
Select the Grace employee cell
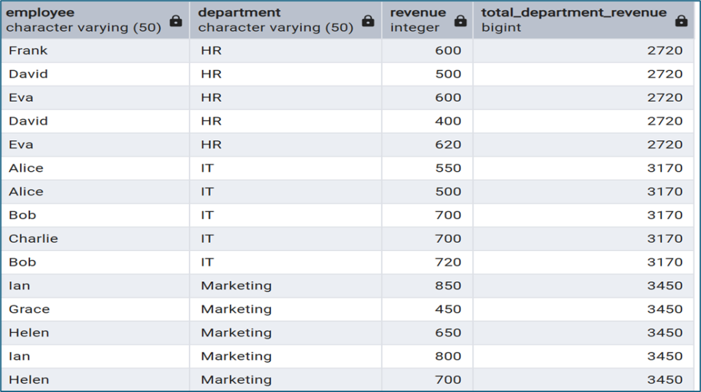click(29, 309)
